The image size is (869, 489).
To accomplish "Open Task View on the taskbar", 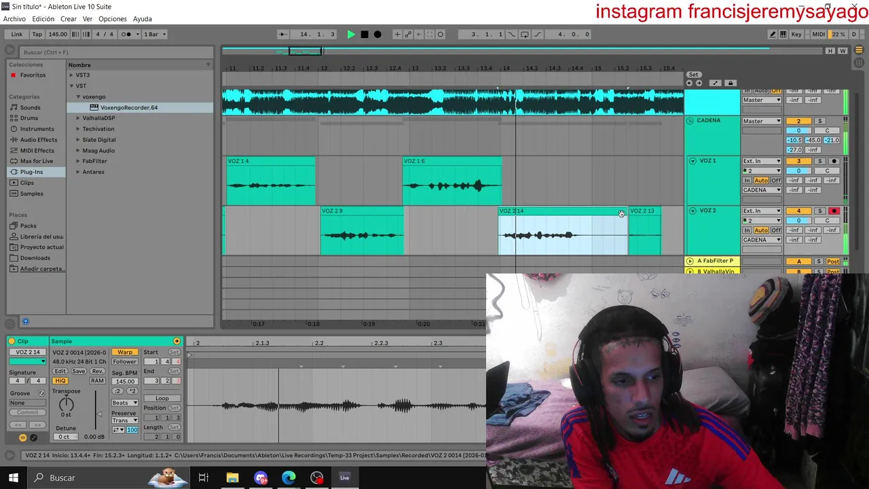I will [203, 477].
